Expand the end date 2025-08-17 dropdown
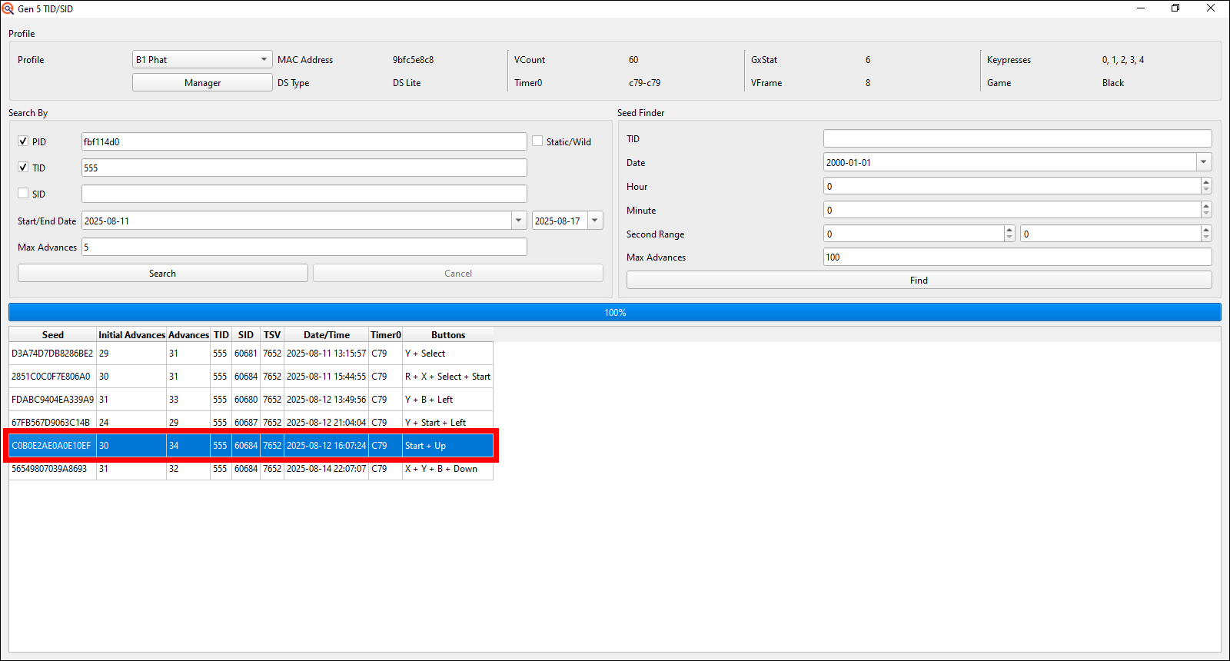Viewport: 1230px width, 661px height. 594,221
